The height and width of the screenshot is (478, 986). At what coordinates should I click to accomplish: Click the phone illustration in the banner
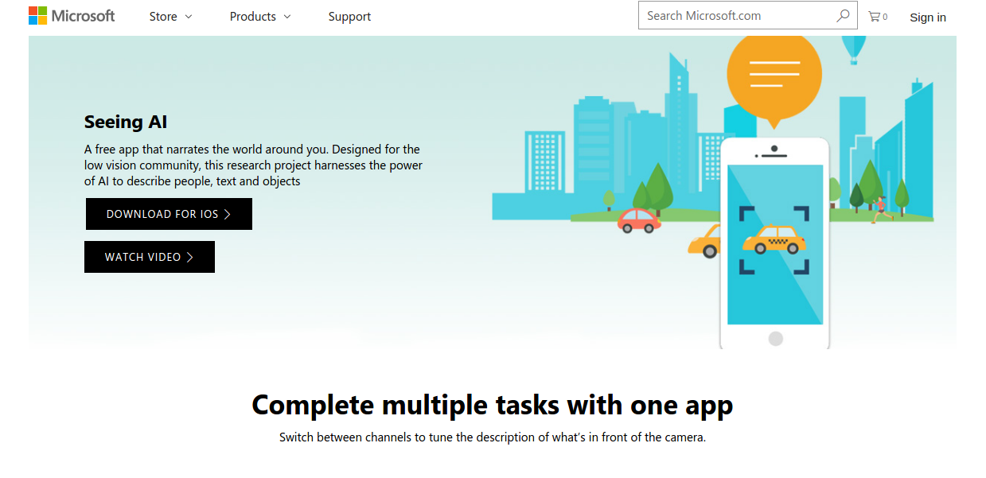774,243
